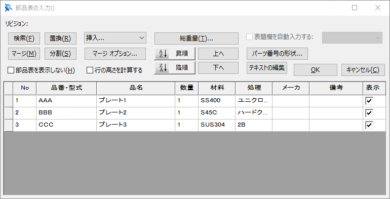Click the 品名 column header
Viewport: 390px width, 199px height.
pyautogui.click(x=136, y=88)
